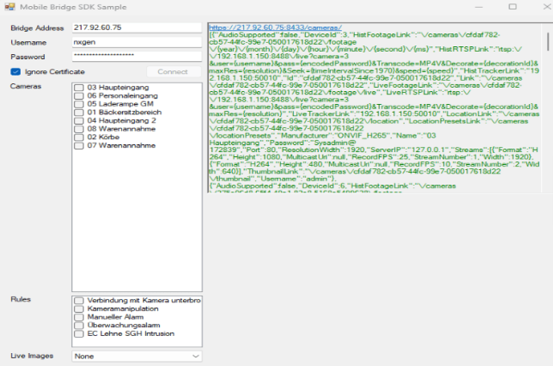Select the 06 Personaleingang camera checkbox
The image size is (553, 366).
point(79,95)
